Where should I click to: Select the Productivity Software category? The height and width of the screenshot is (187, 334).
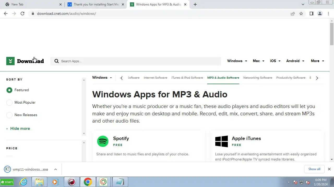(291, 78)
